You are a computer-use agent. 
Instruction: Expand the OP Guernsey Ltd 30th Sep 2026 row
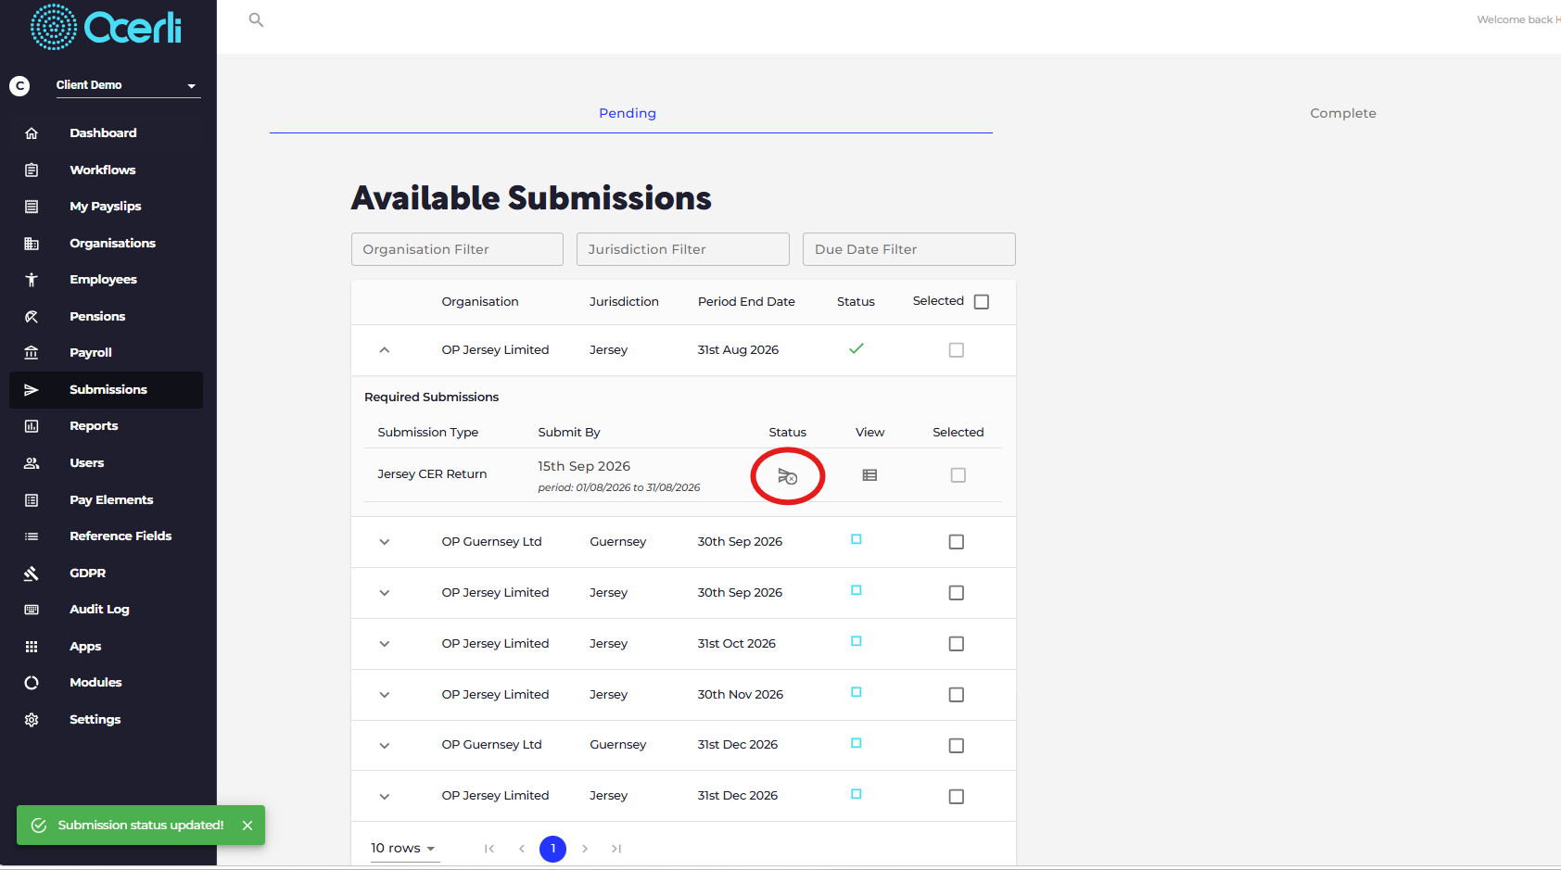pos(385,542)
